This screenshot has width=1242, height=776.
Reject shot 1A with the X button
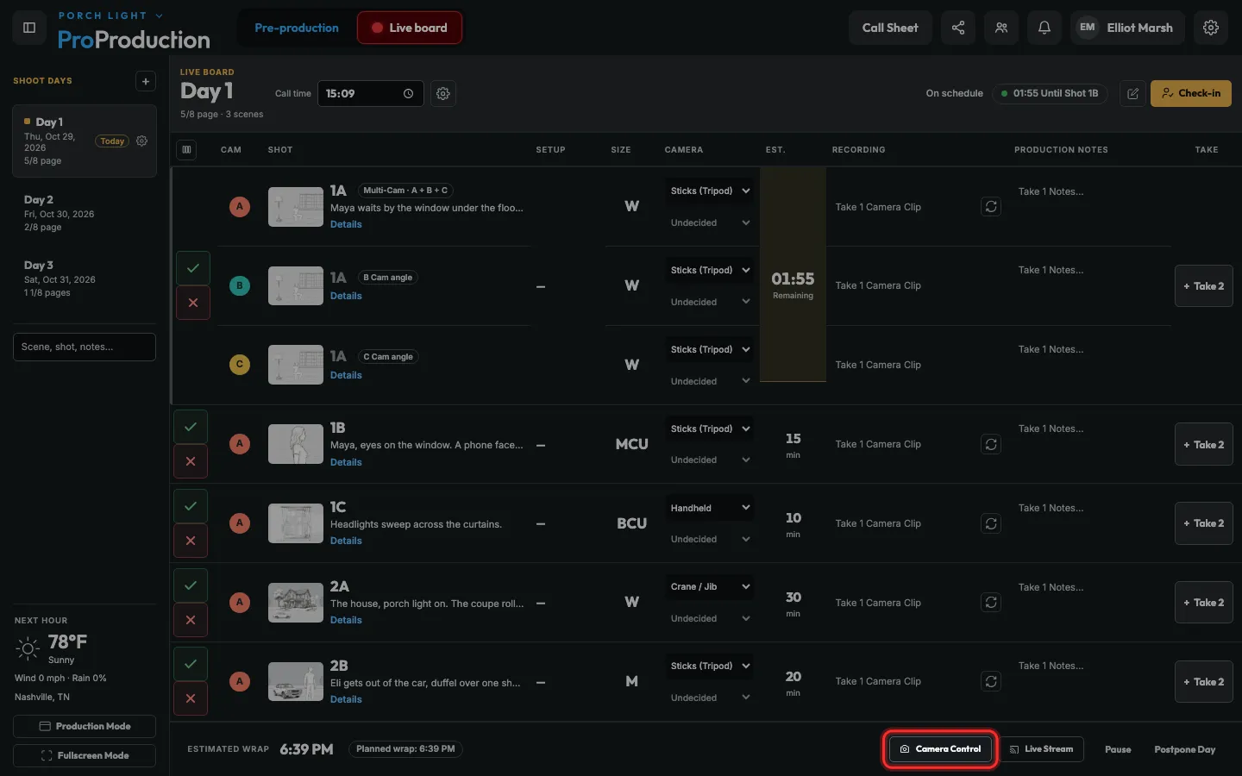pyautogui.click(x=193, y=303)
